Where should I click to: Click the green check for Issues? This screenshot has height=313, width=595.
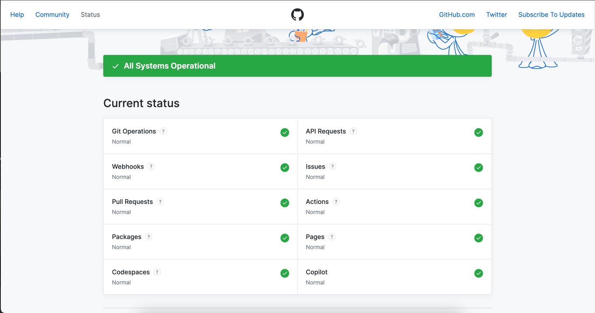tap(478, 168)
